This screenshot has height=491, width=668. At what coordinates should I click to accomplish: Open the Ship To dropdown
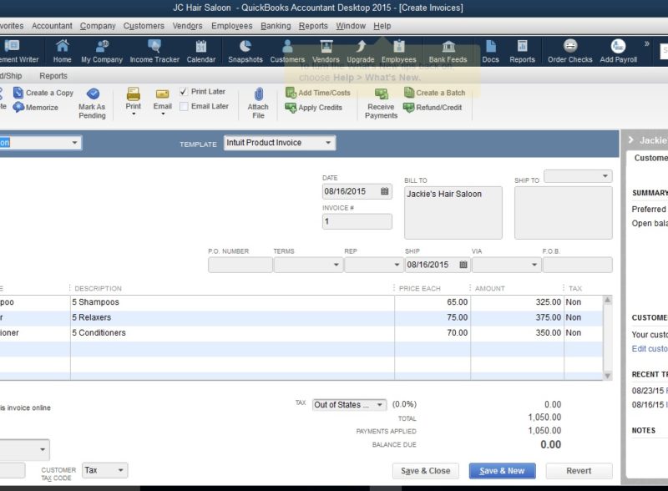605,176
